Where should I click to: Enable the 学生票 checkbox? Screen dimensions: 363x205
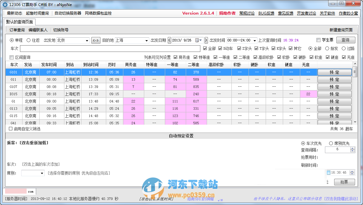[318, 40]
